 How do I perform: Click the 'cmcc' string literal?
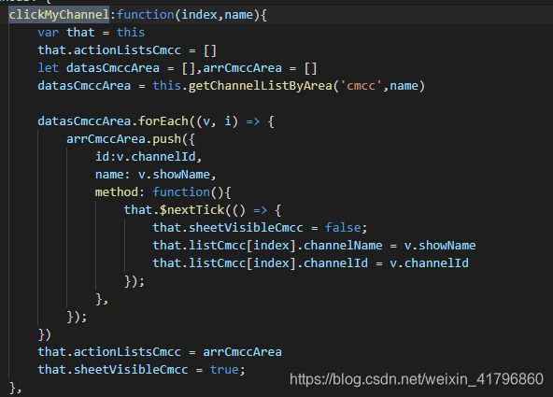click(361, 86)
